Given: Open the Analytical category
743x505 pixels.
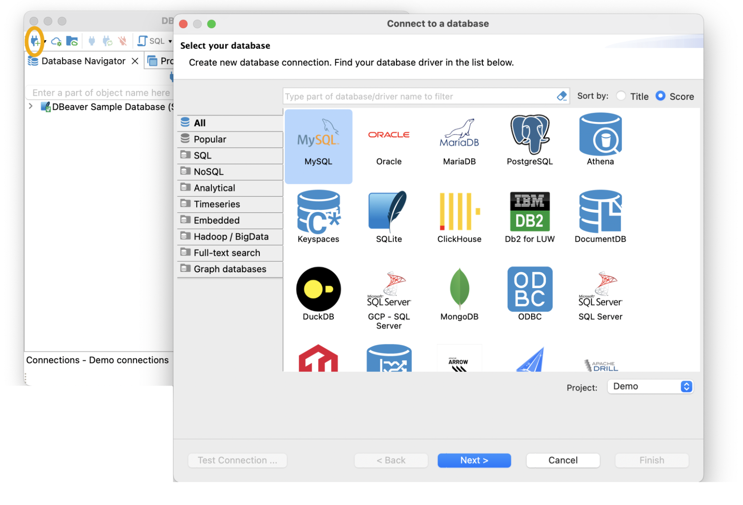Looking at the screenshot, I should (x=214, y=188).
